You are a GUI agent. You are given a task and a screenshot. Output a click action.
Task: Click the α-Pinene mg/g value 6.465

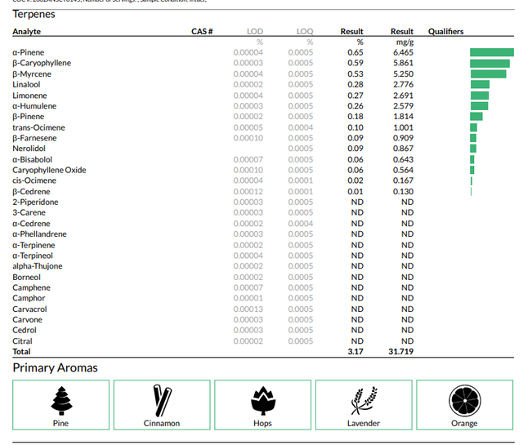click(x=403, y=52)
